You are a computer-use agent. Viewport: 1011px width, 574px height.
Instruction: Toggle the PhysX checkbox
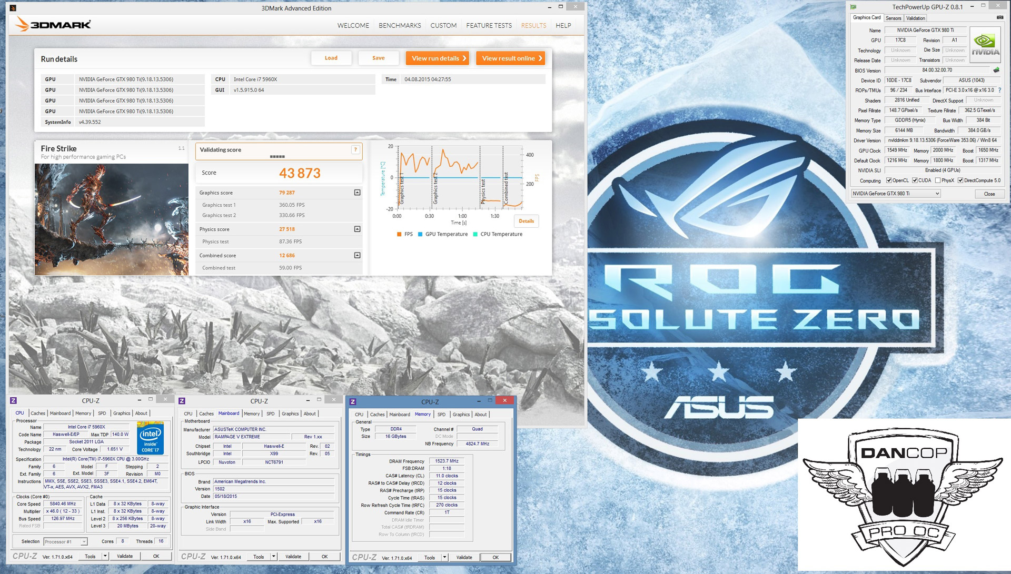tap(938, 180)
